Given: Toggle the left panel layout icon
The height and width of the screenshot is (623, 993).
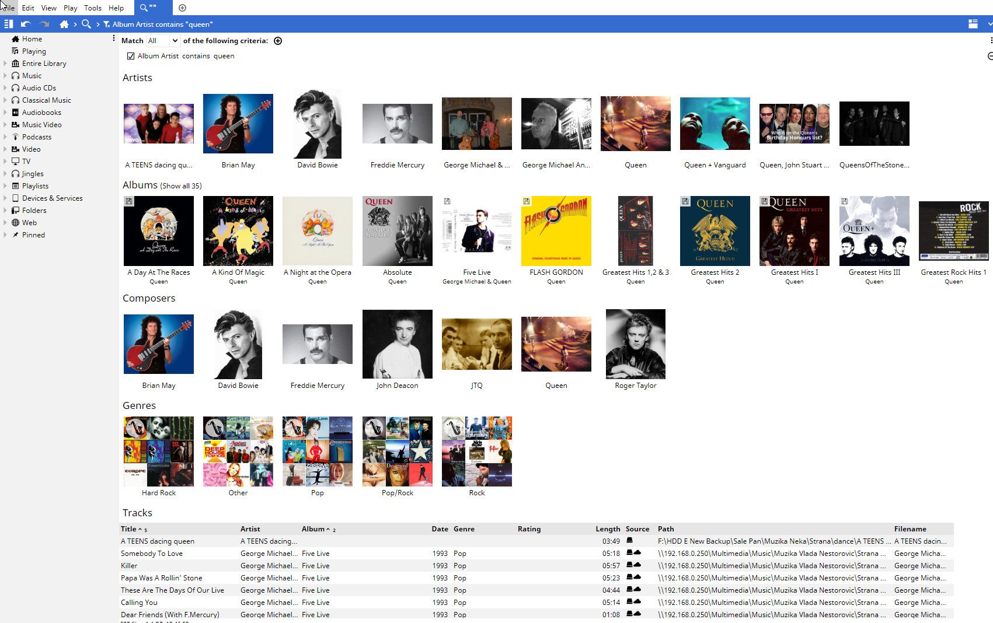Looking at the screenshot, I should tap(8, 24).
